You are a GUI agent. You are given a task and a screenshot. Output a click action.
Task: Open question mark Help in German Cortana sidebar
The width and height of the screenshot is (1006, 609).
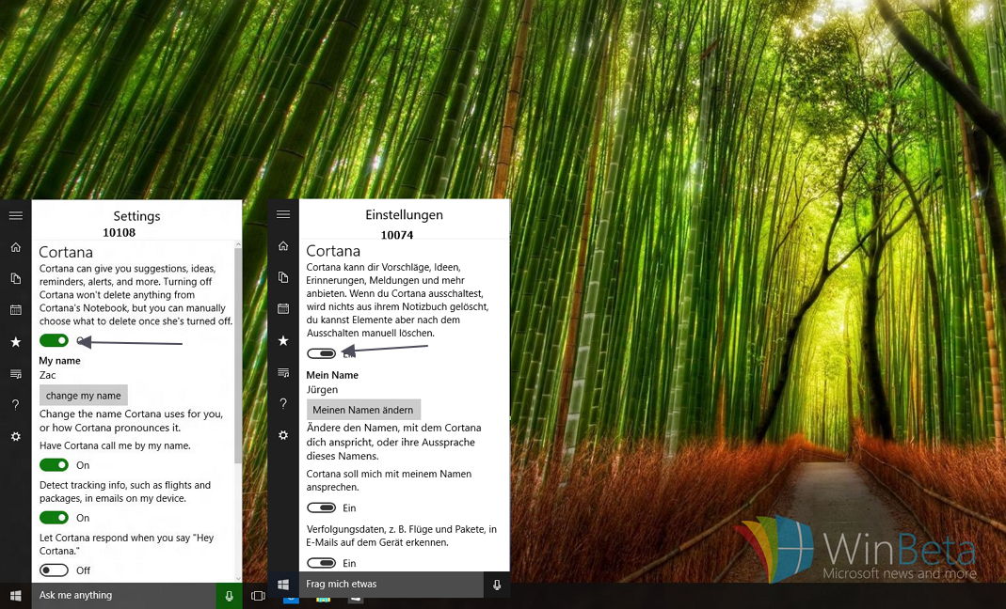click(x=283, y=403)
